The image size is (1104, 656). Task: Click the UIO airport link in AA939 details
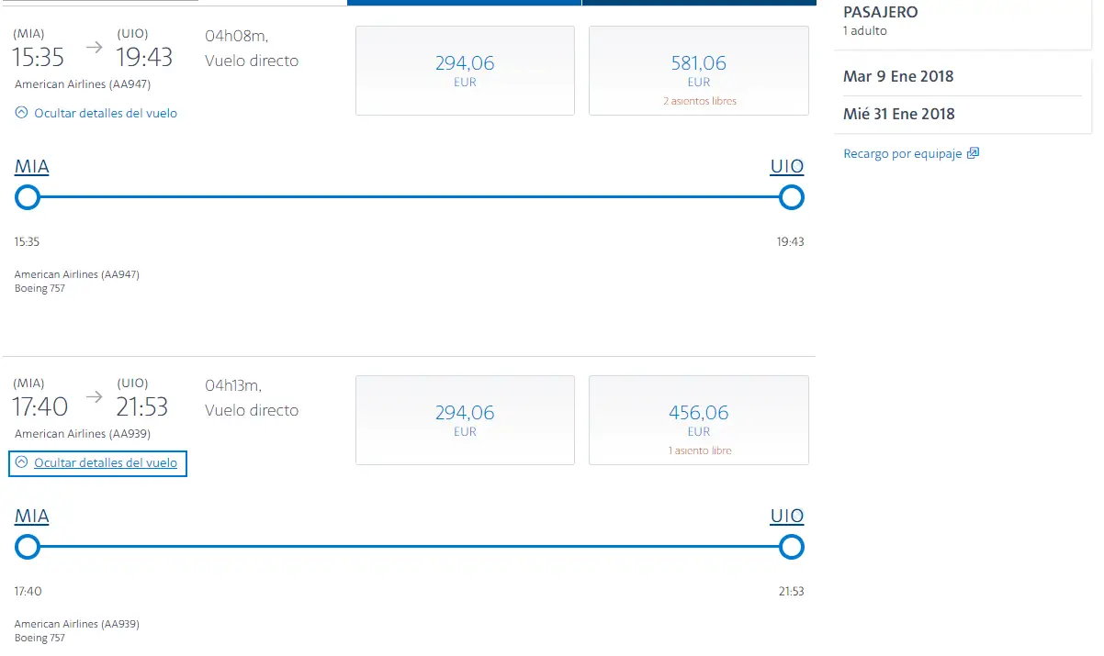787,517
